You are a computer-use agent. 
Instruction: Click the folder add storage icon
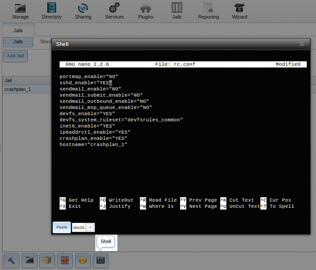point(30,261)
